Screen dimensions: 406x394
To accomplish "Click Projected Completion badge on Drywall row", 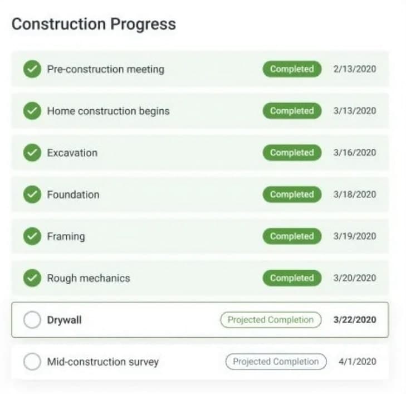I will (x=271, y=320).
